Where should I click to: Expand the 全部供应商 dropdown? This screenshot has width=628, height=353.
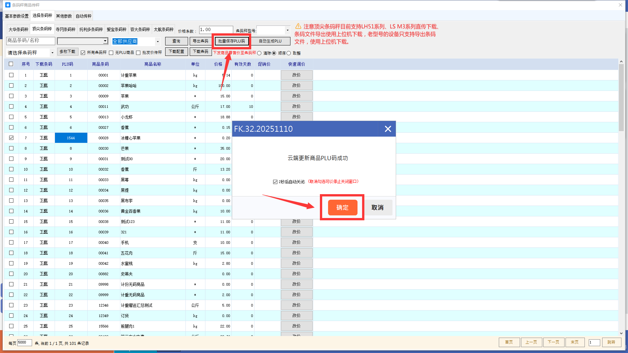(158, 42)
